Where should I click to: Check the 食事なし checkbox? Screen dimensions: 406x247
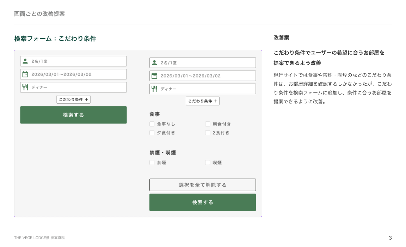[152, 124]
